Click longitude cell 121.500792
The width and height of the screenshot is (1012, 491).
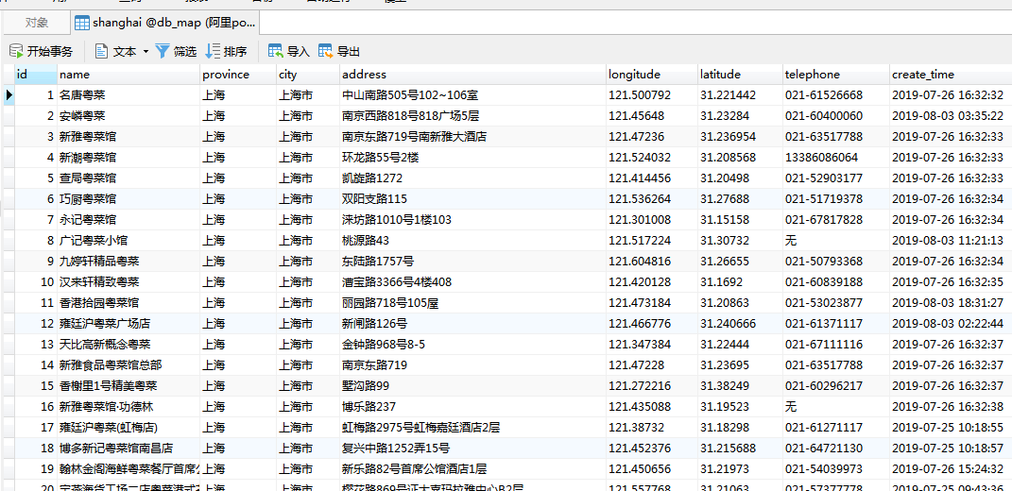click(x=652, y=95)
